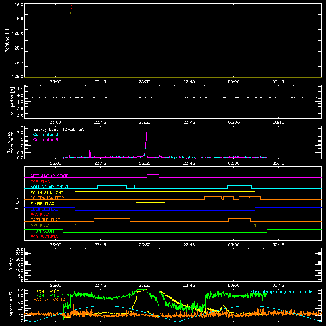This screenshot has width=326, height=326.
Task: Select the Flags axis title
Action: click(16, 203)
